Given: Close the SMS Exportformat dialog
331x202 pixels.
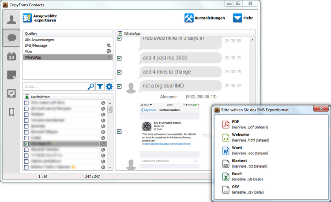Looking at the screenshot, I should 321,108.
